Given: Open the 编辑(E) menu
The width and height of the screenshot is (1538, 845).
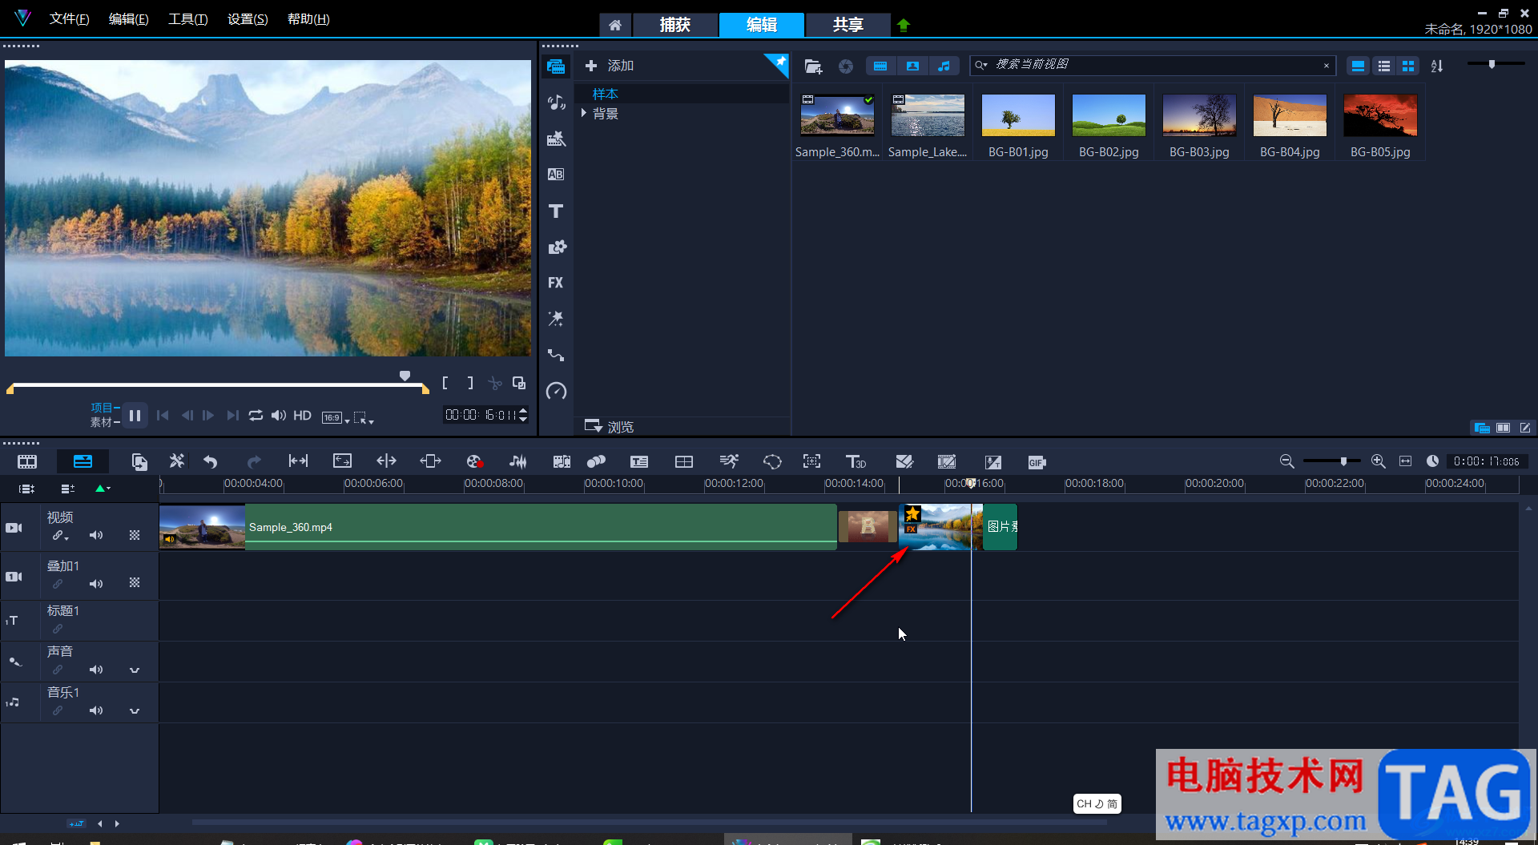Looking at the screenshot, I should tap(129, 19).
